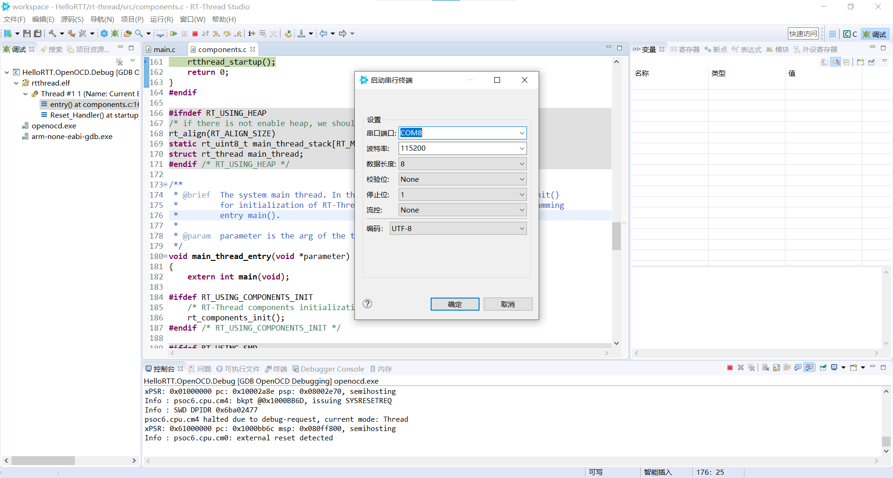Click the debug panel horizontal scrollbar thumb
The image size is (893, 478).
(43, 460)
